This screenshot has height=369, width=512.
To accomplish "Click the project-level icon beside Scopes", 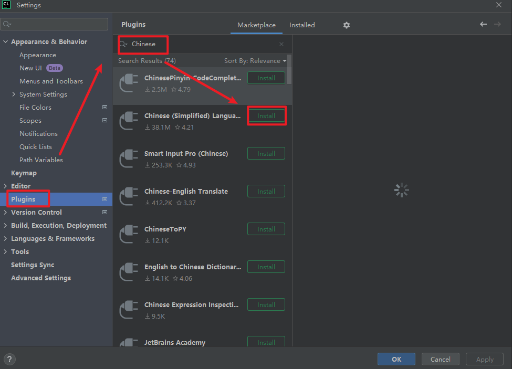I will tap(105, 120).
